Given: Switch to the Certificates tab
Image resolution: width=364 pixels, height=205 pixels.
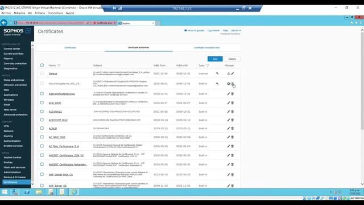Looking at the screenshot, I should coord(70,48).
